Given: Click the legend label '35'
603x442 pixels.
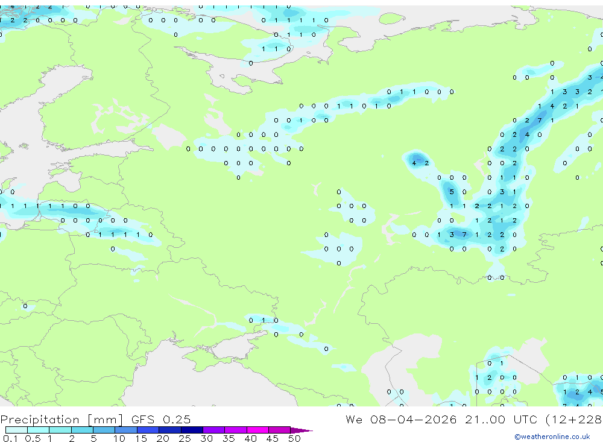Looking at the screenshot, I should [x=229, y=438].
